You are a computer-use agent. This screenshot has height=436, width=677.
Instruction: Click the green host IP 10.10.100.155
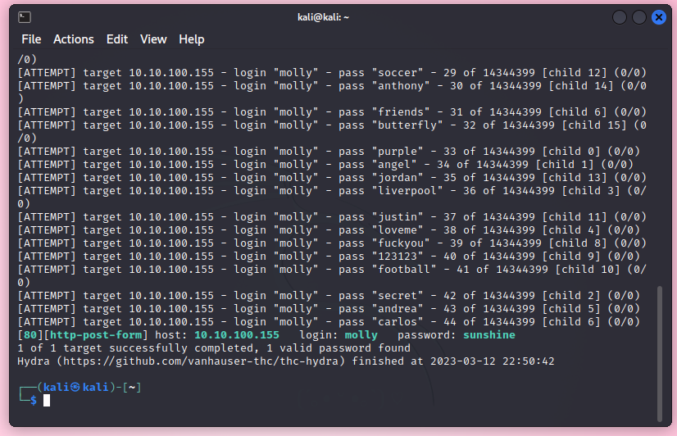coord(237,335)
